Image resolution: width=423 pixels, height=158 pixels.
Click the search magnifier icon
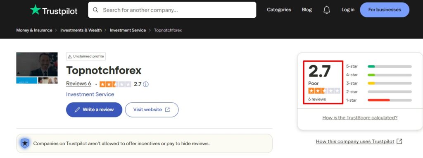pyautogui.click(x=95, y=10)
